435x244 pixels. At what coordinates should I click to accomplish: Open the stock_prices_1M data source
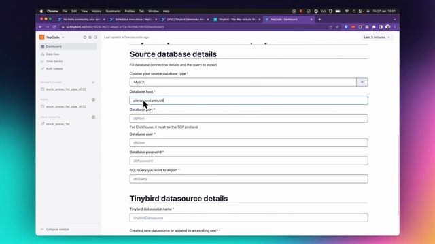point(57,124)
